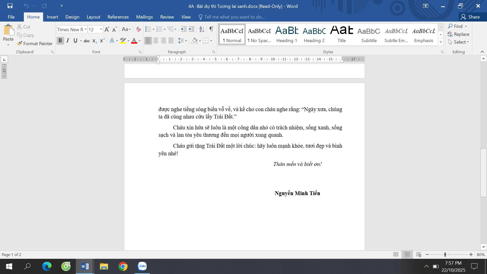Viewport: 487px width, 274px height.
Task: Click the zoom slider handle
Action: [445, 254]
